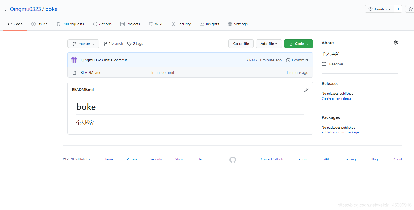Open the Pull requests tab
Viewport: 414px width, 210px height.
point(70,24)
